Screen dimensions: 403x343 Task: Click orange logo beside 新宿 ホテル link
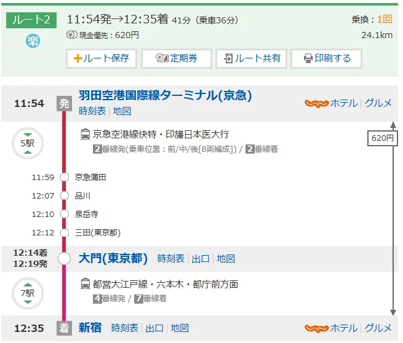click(316, 328)
